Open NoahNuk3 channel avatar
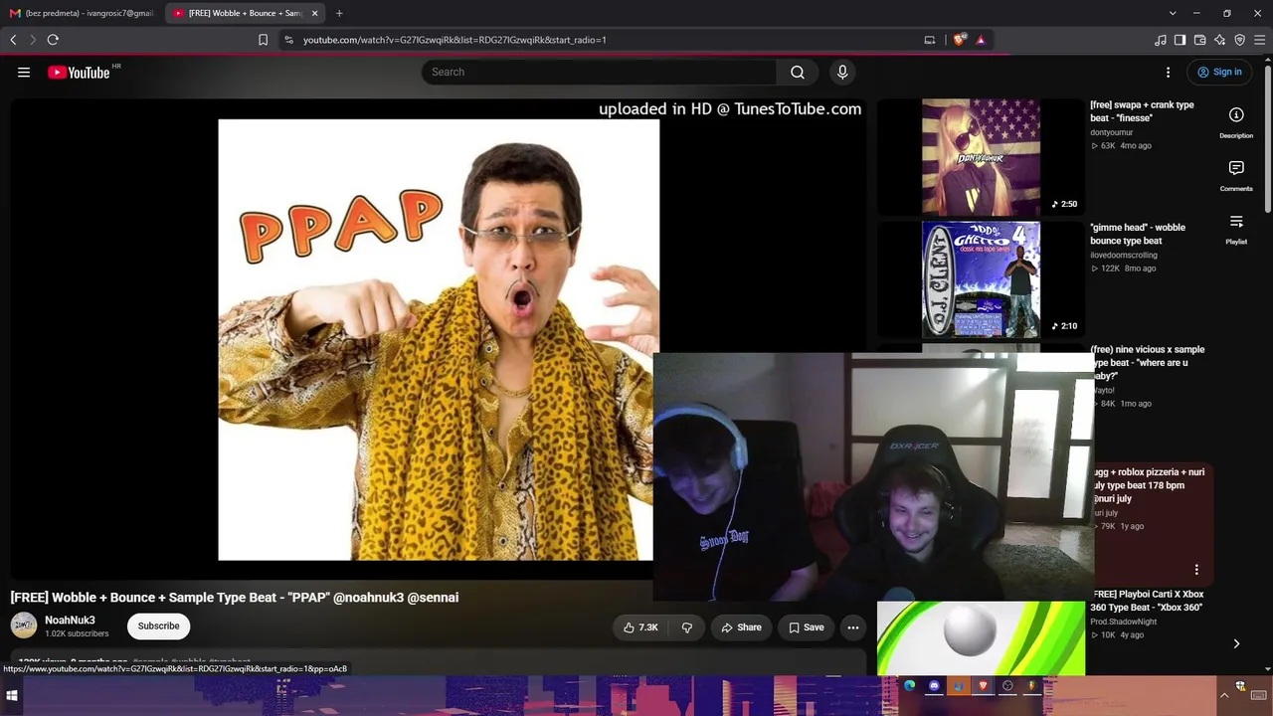Viewport: 1273px width, 716px height. [x=24, y=626]
